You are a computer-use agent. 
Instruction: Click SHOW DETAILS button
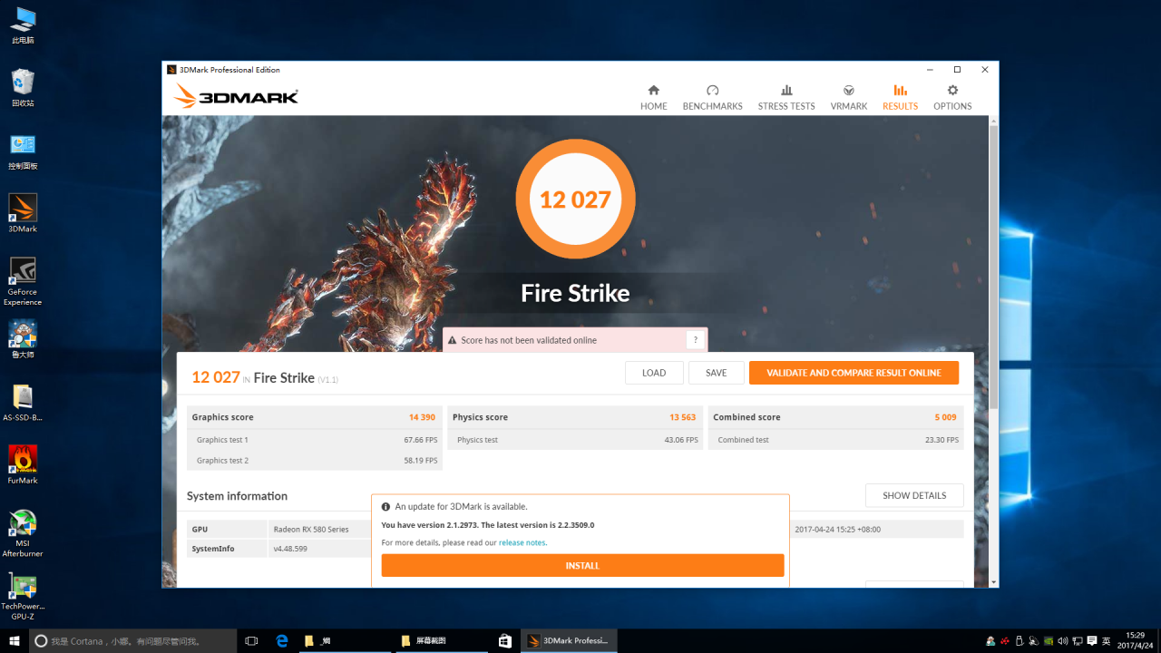tap(914, 495)
